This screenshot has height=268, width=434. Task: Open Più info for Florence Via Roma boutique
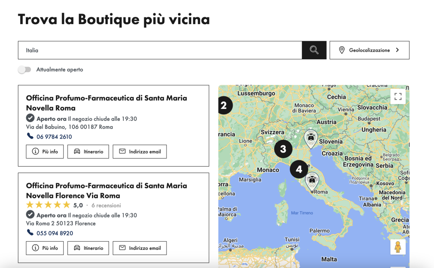point(45,248)
